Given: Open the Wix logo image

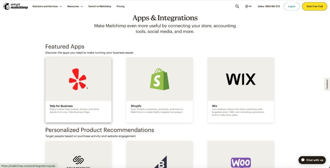Looking at the screenshot, I should click(241, 79).
